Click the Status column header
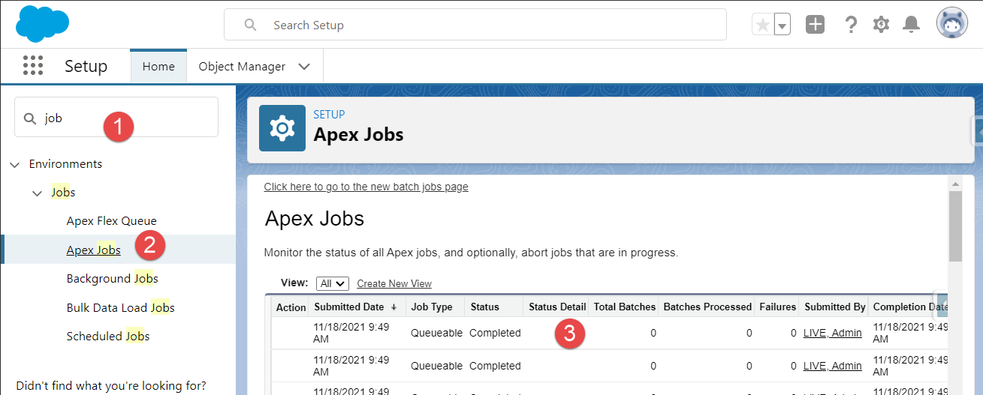The height and width of the screenshot is (395, 983). pos(485,307)
